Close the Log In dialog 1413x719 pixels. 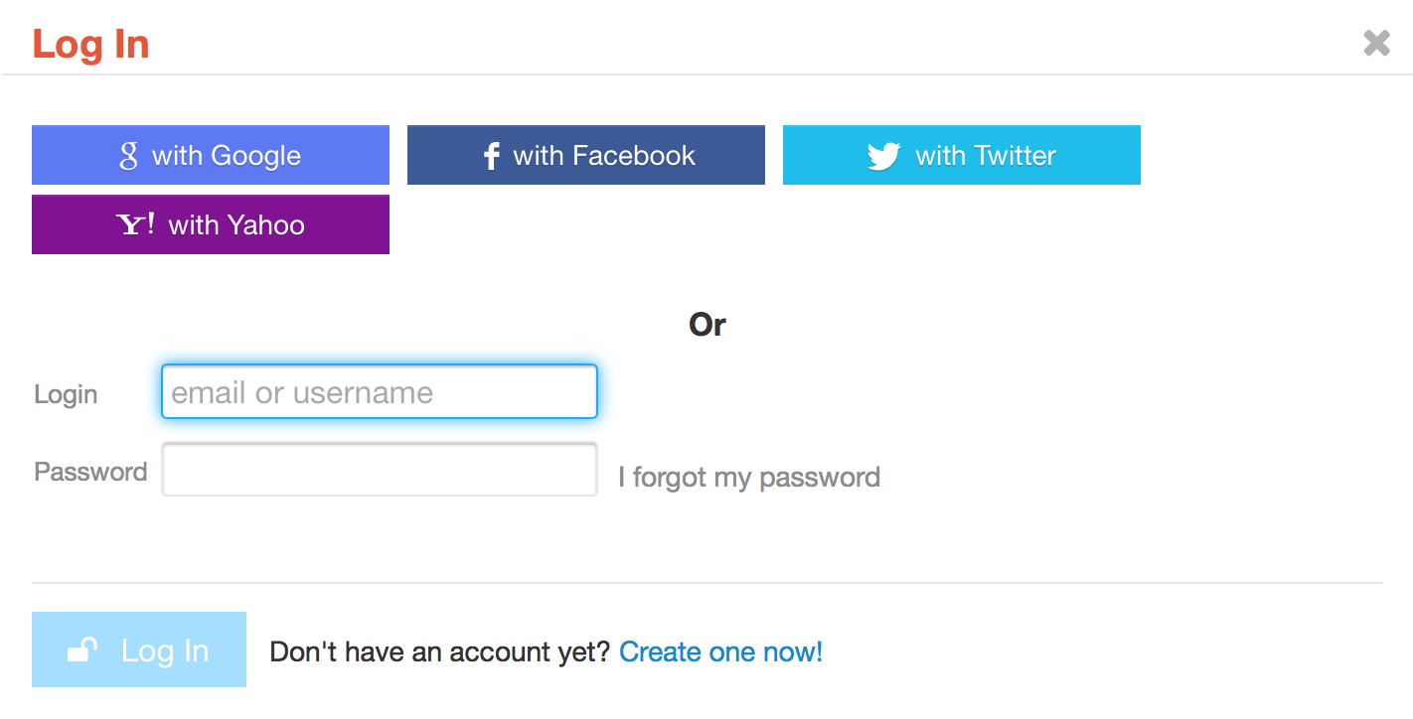tap(1376, 43)
